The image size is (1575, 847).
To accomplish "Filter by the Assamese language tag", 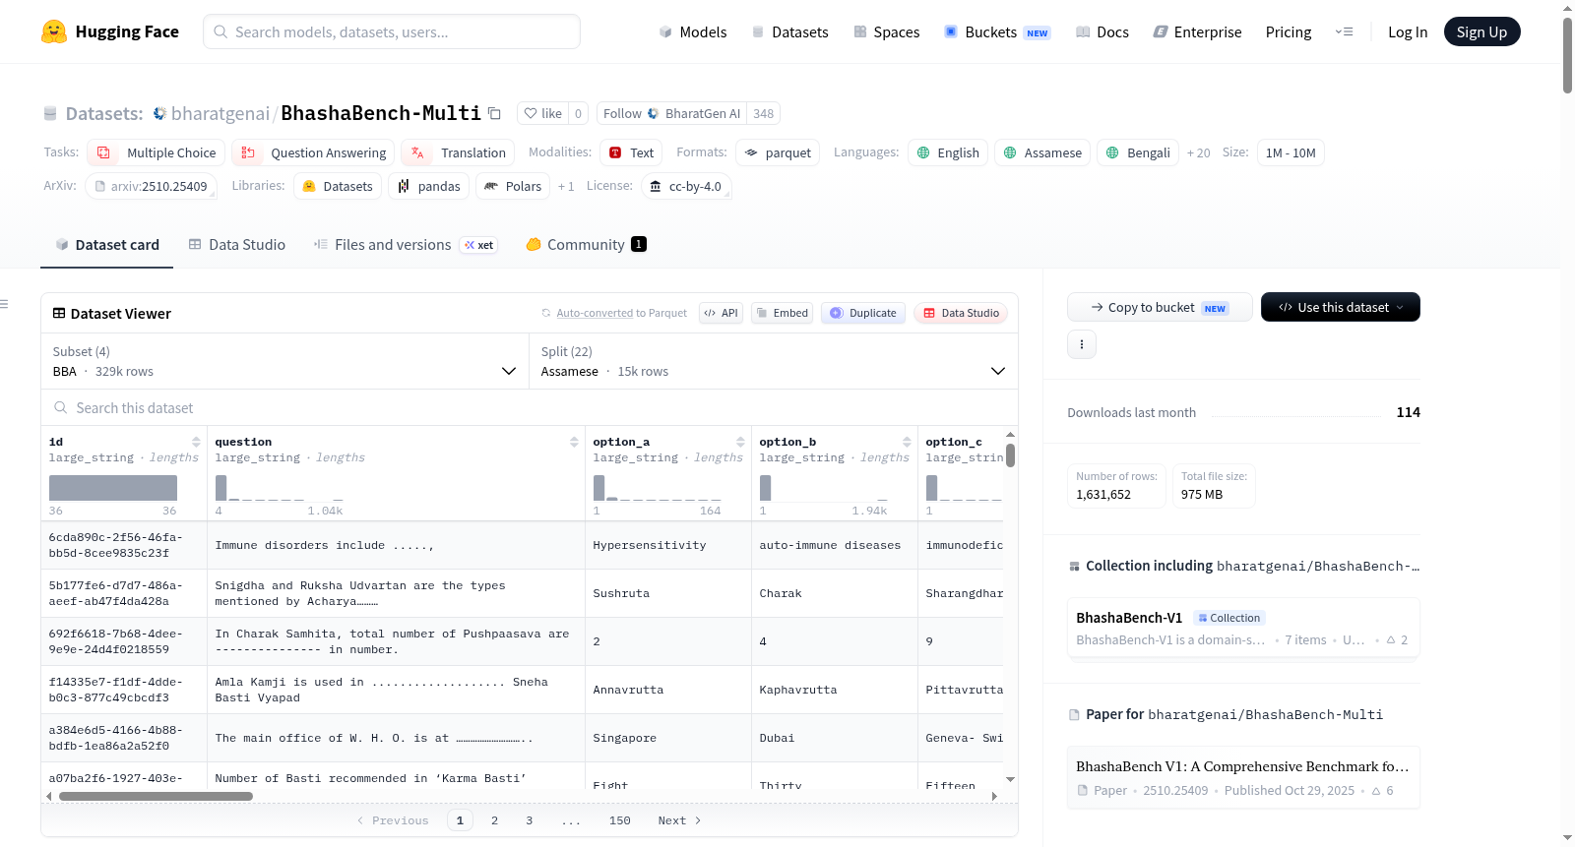I will click(1041, 152).
